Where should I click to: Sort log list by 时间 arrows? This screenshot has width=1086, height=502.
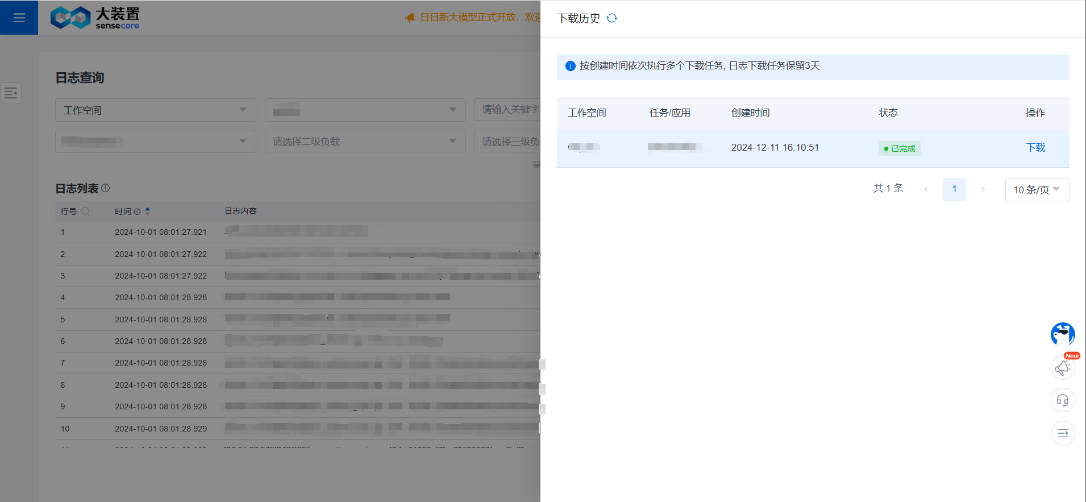tap(148, 211)
